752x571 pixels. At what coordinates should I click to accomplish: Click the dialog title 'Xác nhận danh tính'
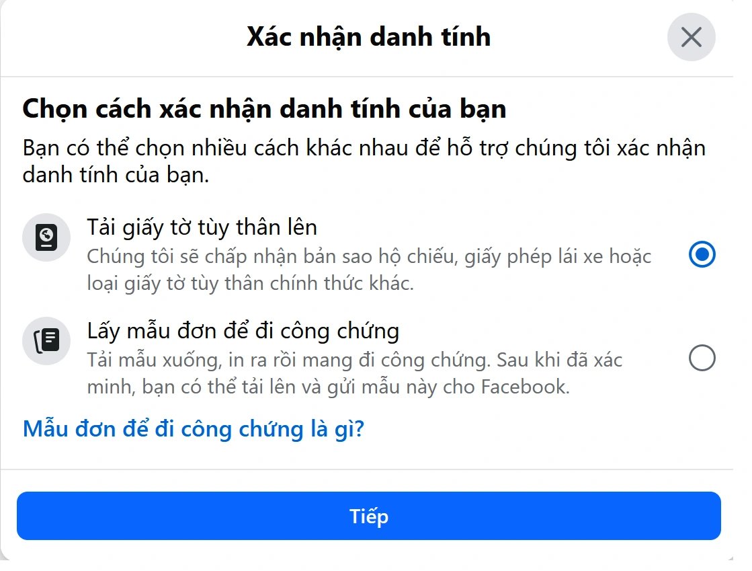click(x=368, y=36)
